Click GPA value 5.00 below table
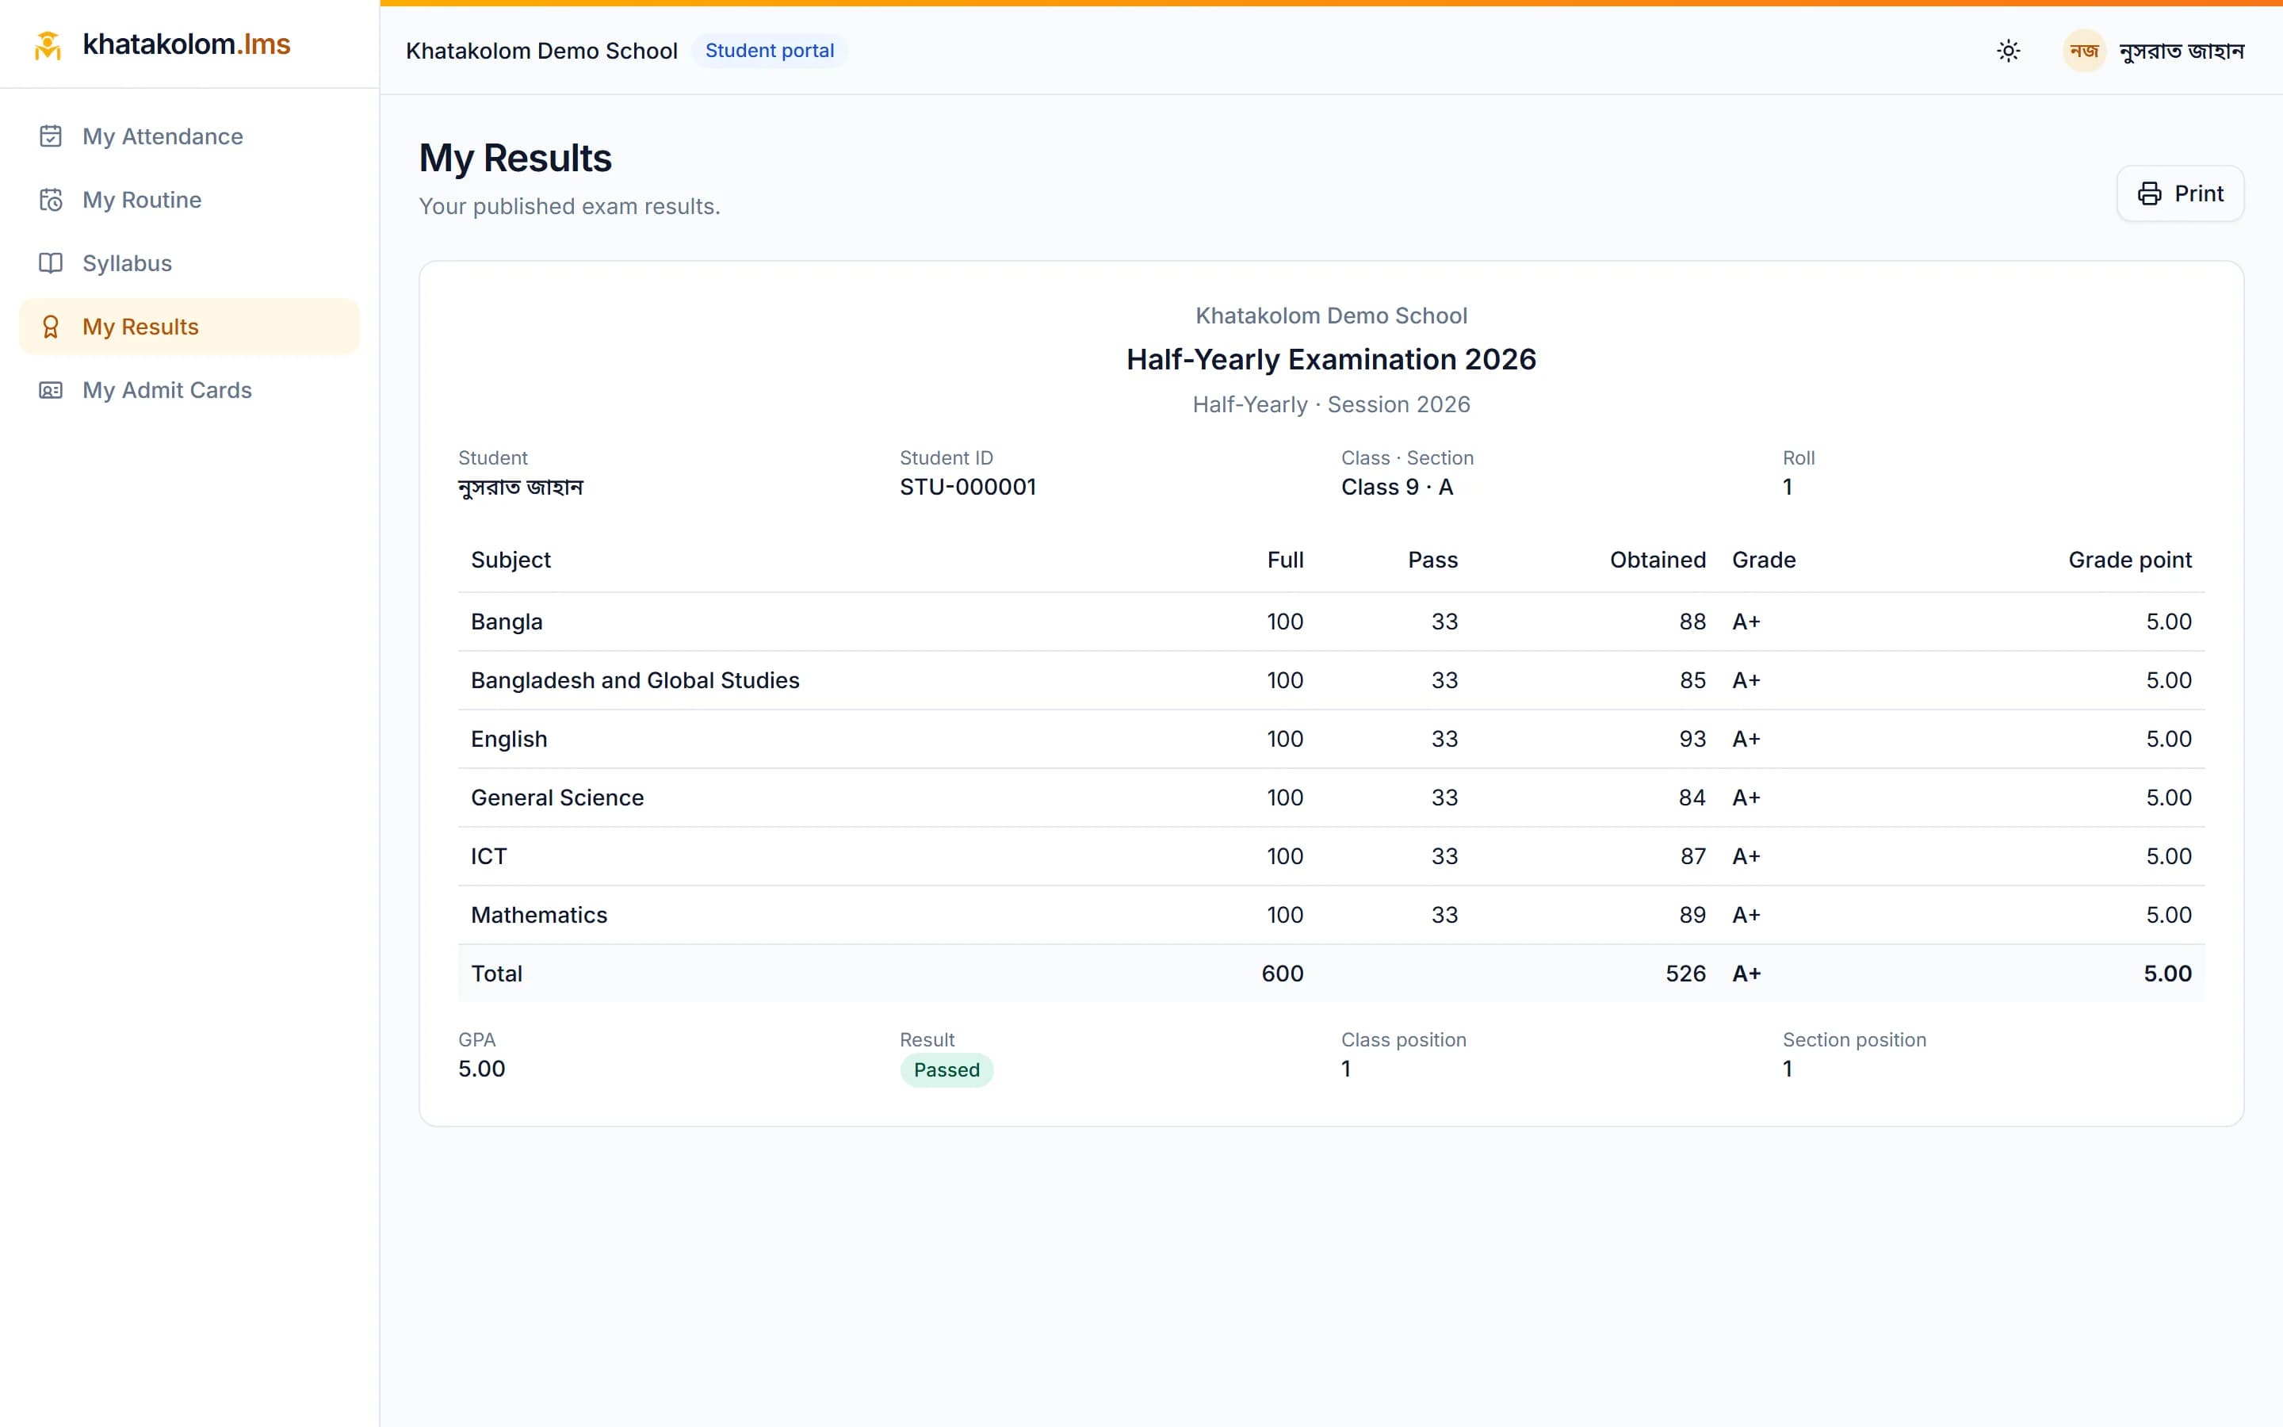The image size is (2283, 1427). click(481, 1069)
